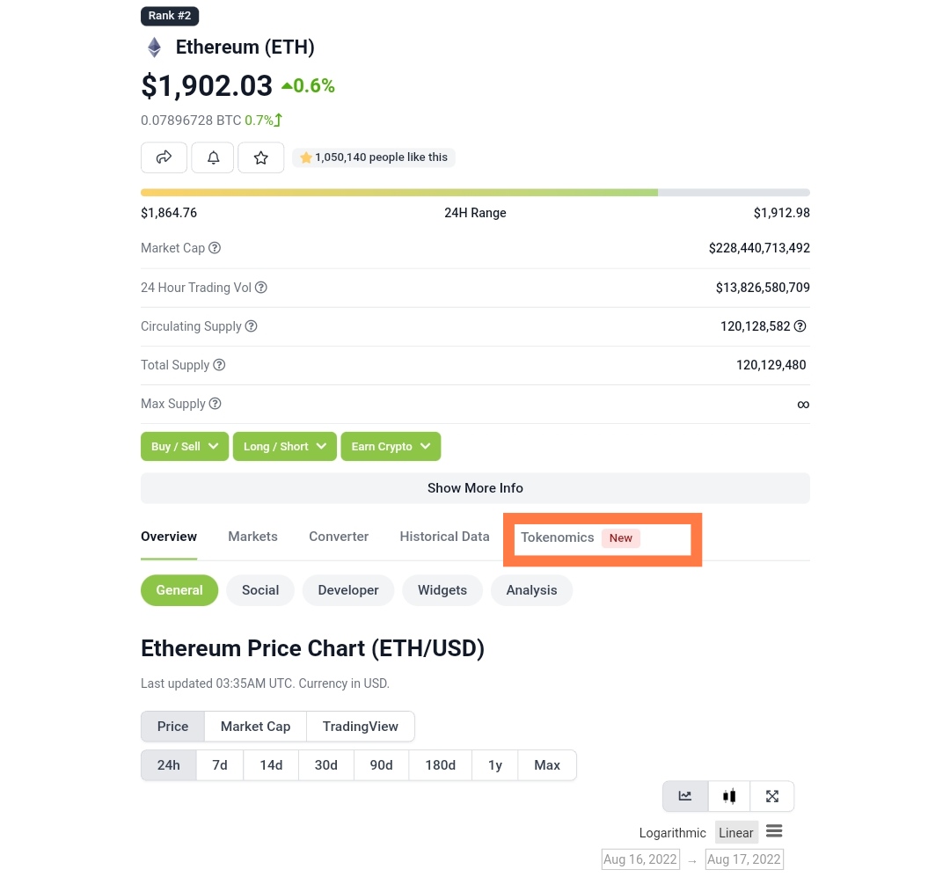The width and height of the screenshot is (950, 877).
Task: Expand Show More Info section
Action: point(475,488)
